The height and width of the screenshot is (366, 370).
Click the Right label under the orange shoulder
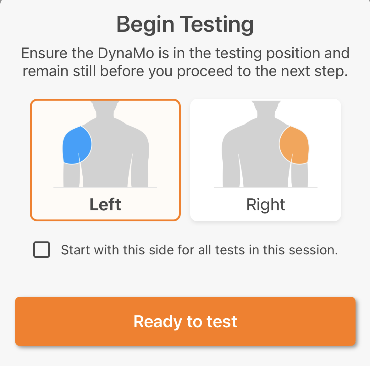[266, 204]
